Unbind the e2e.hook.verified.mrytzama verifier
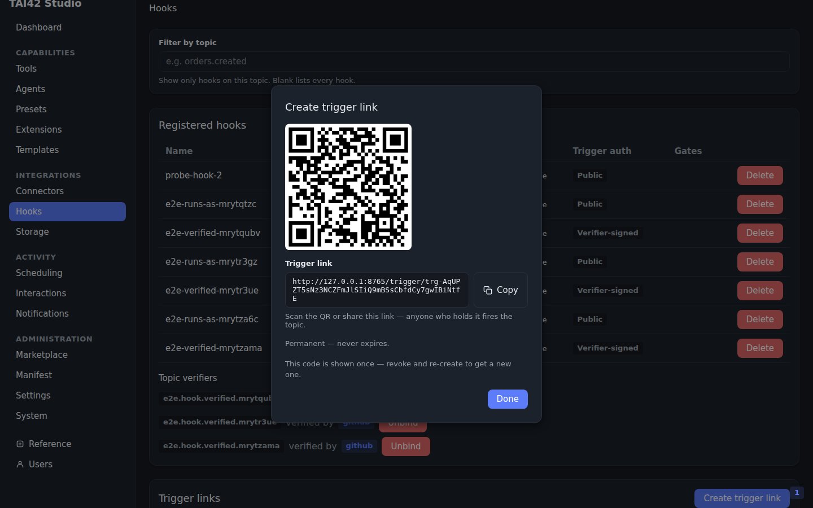This screenshot has height=508, width=813. [405, 446]
